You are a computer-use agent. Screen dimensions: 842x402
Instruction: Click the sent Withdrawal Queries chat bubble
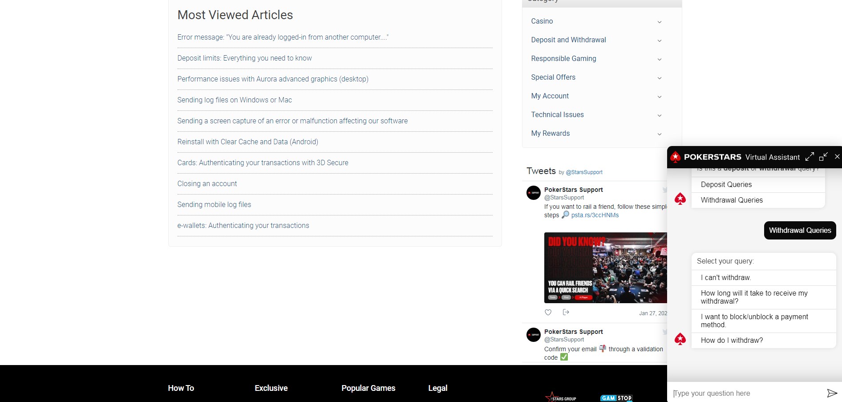[x=800, y=231]
